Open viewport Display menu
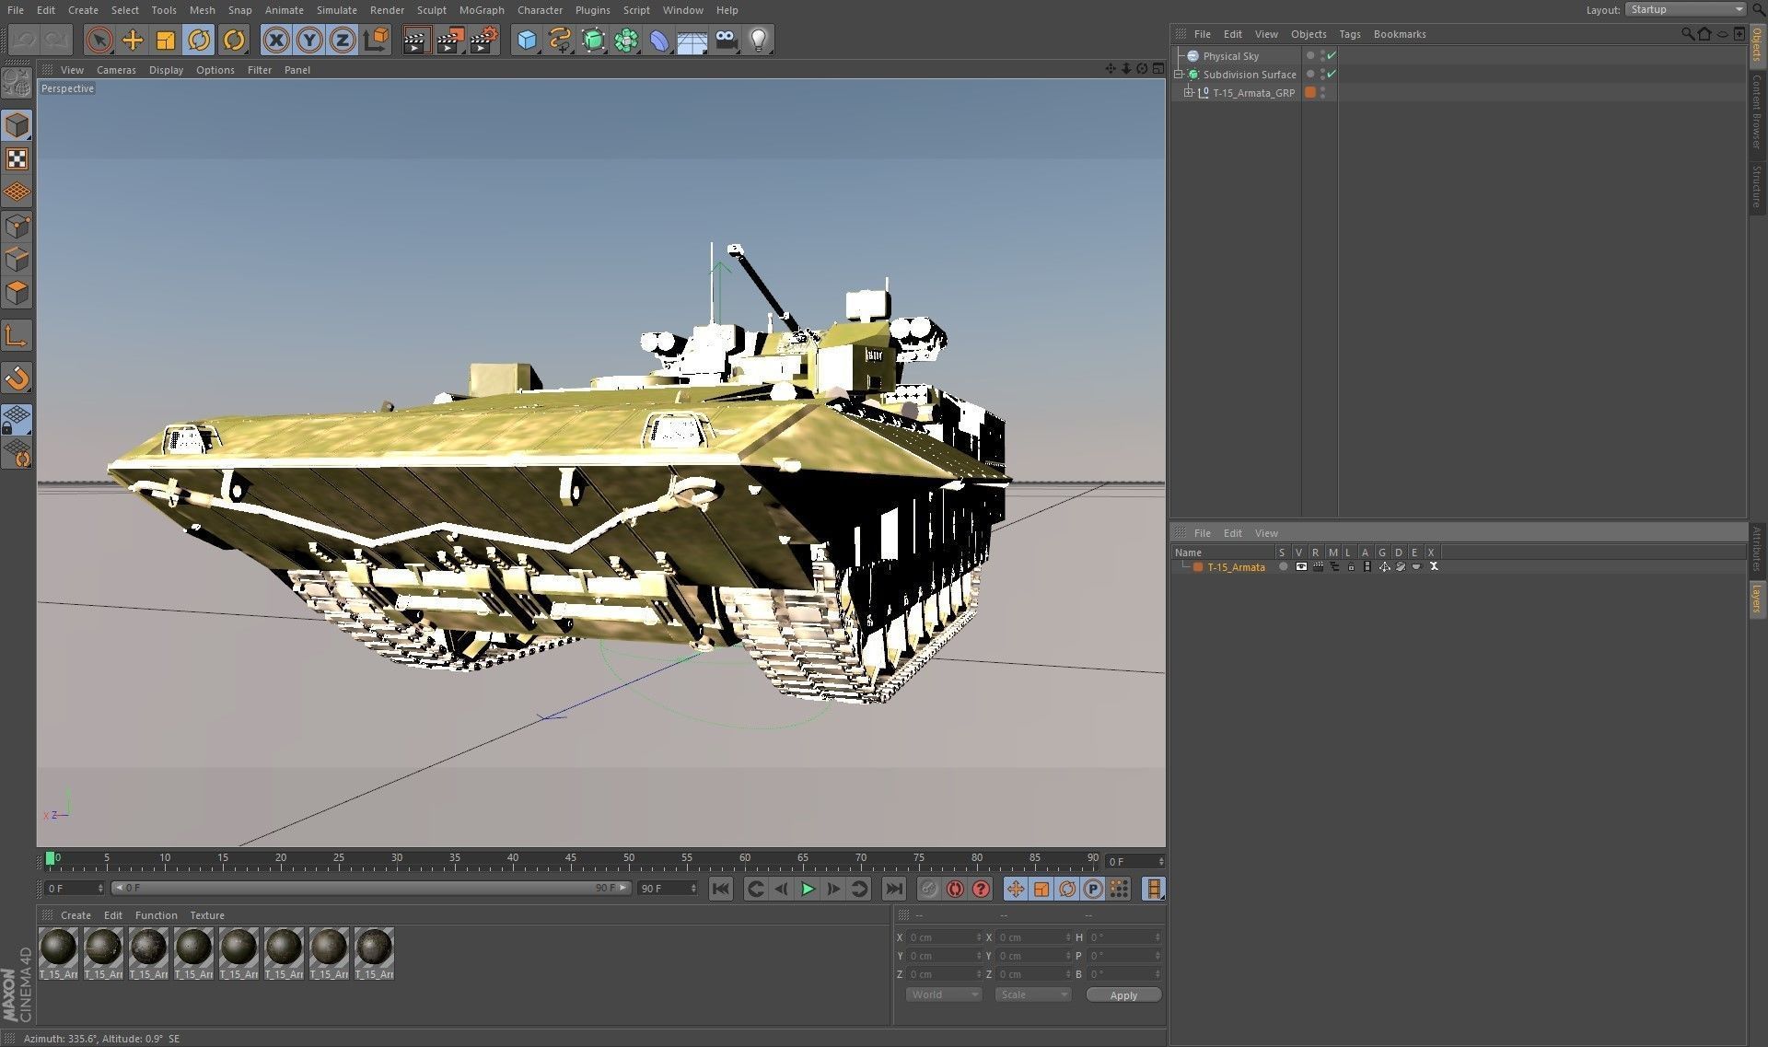 (166, 70)
